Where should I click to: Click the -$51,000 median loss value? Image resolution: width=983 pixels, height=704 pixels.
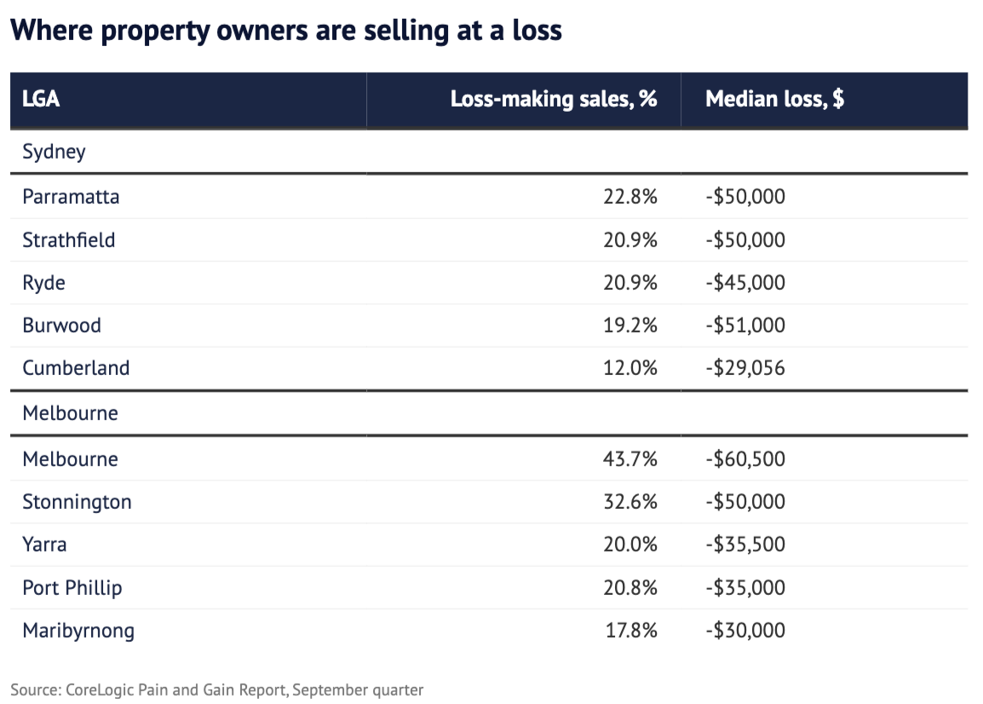tap(745, 325)
